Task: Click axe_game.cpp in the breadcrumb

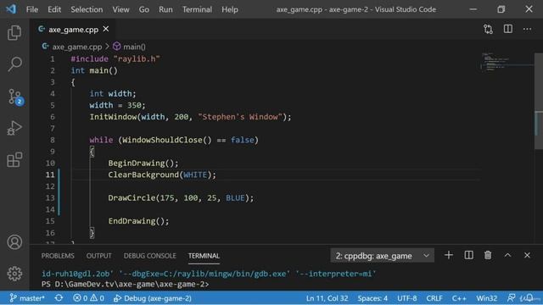Action: (x=77, y=47)
